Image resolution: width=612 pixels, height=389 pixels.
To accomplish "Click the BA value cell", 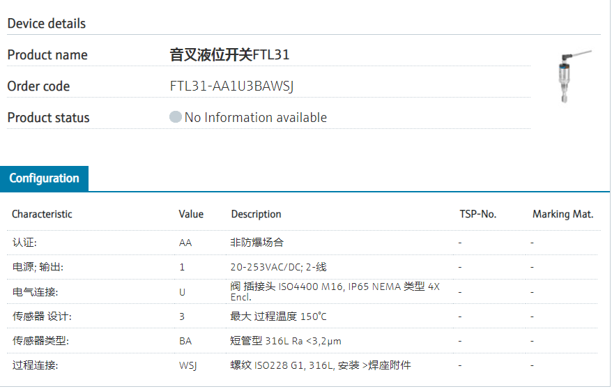I will coord(185,341).
